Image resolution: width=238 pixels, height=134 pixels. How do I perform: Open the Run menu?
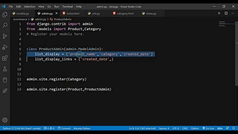click(57, 7)
